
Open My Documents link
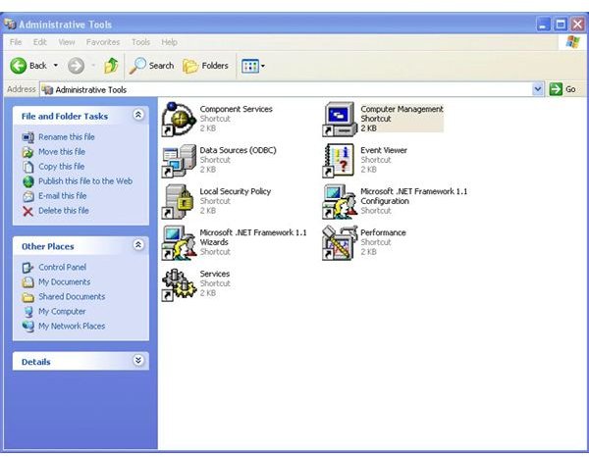pyautogui.click(x=64, y=281)
